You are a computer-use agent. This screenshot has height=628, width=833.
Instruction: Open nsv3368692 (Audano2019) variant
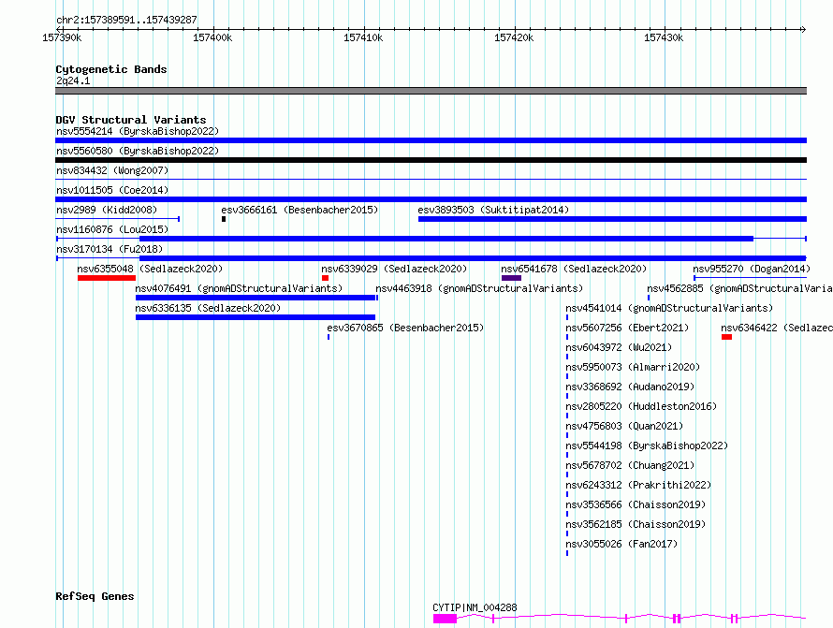coord(630,387)
